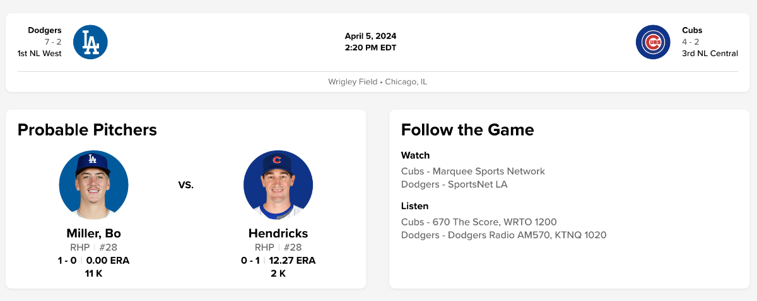Open the Cubs team name link
This screenshot has width=757, height=301.
coord(692,30)
